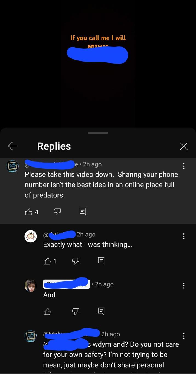Reply to the 'Please take this video down' comment
The height and width of the screenshot is (374, 196).
tap(83, 211)
